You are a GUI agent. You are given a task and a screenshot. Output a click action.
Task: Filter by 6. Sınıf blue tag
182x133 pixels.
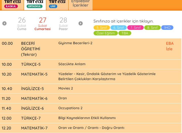(119, 28)
